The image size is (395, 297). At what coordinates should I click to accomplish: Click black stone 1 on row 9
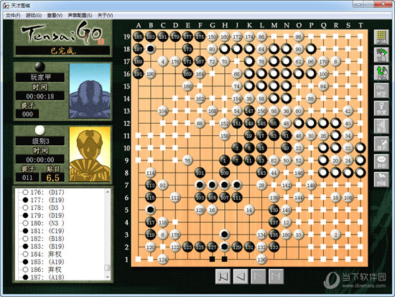pos(225,160)
